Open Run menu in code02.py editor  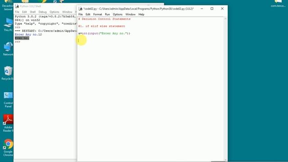pos(107,14)
